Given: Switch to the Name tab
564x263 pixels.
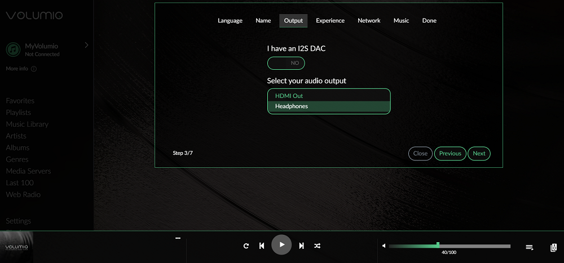Looking at the screenshot, I should point(263,20).
